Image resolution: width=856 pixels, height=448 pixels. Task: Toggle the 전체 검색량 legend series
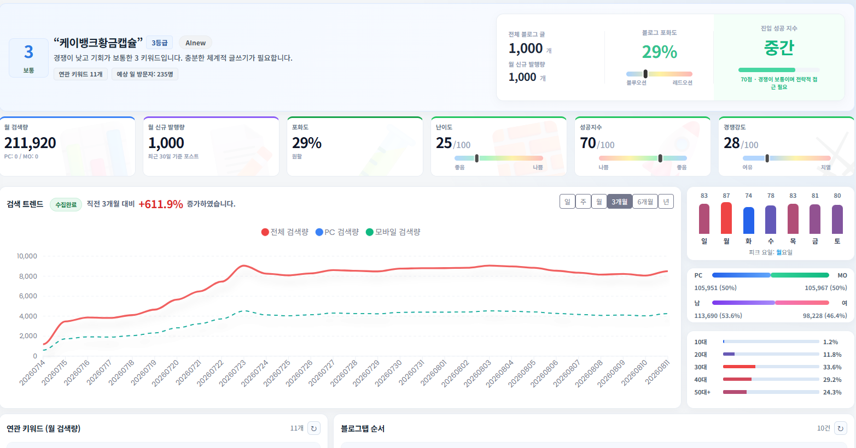(285, 232)
